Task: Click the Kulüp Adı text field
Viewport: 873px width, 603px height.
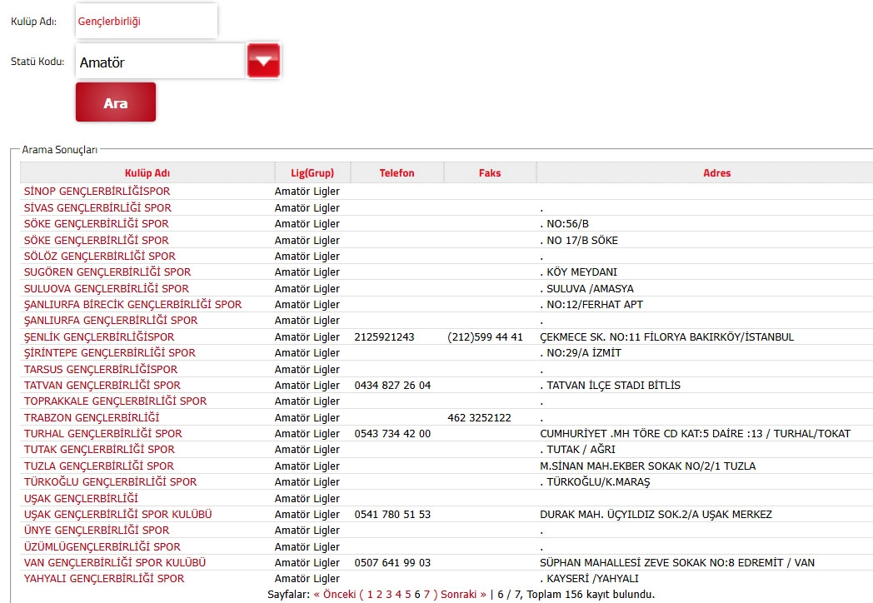Action: coord(146,22)
